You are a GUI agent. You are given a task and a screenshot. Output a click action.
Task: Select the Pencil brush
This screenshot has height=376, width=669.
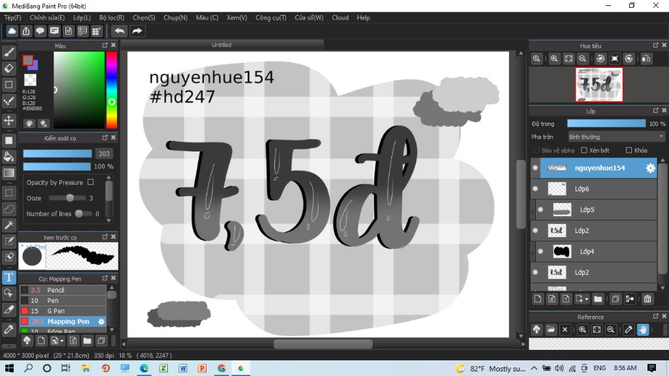tap(63, 290)
